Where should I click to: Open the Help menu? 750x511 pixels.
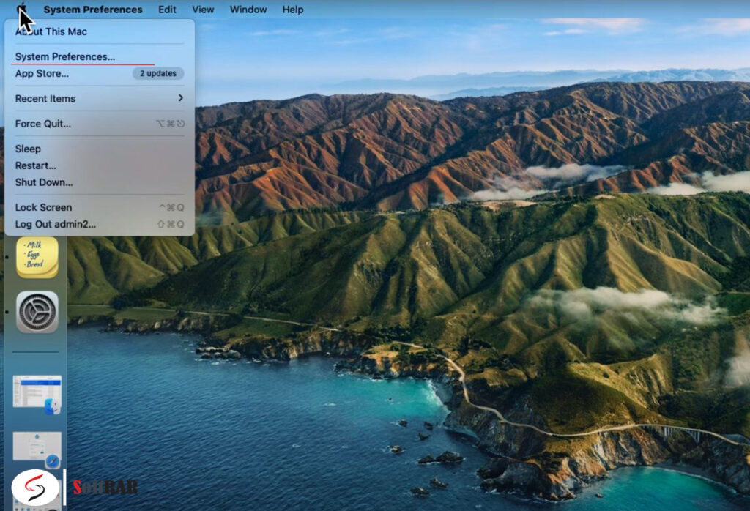click(x=293, y=10)
